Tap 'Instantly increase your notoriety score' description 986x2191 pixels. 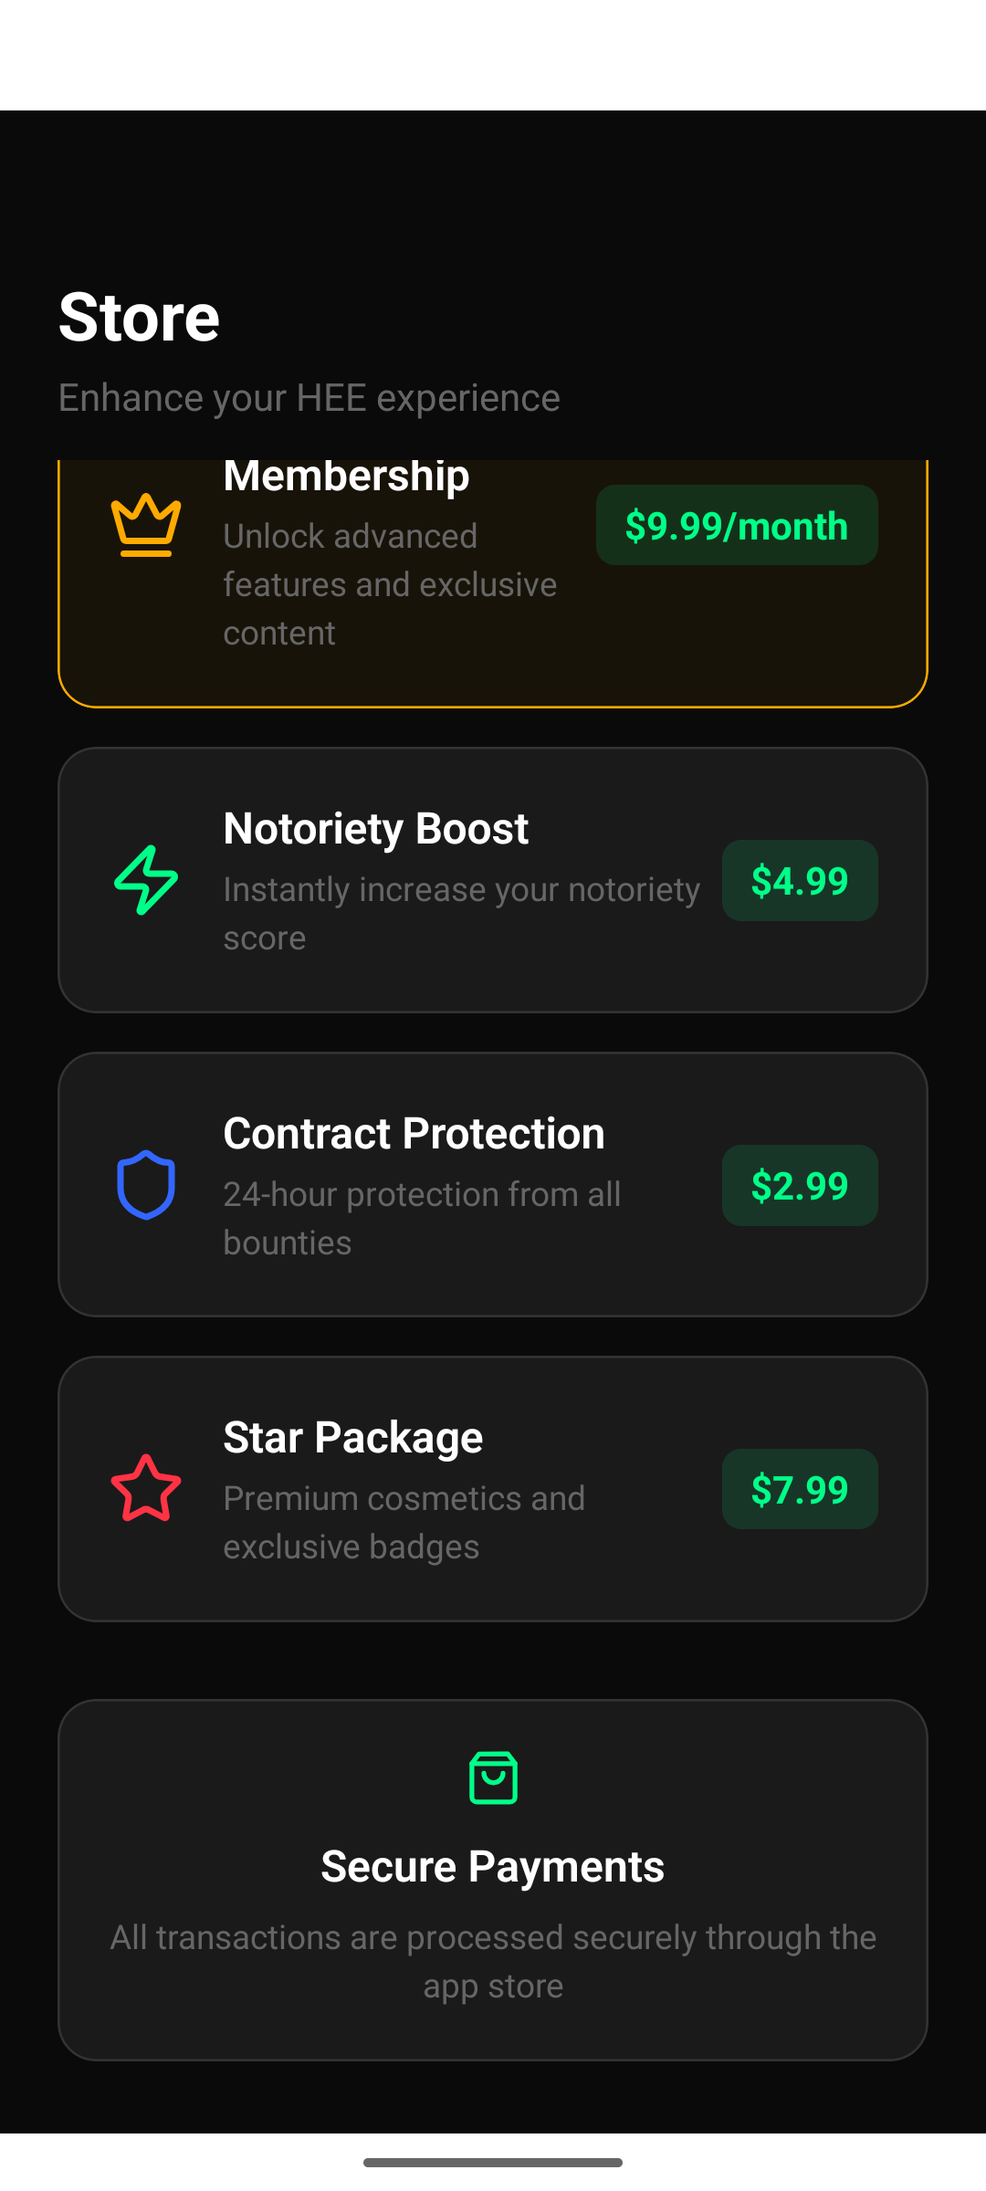click(x=462, y=914)
